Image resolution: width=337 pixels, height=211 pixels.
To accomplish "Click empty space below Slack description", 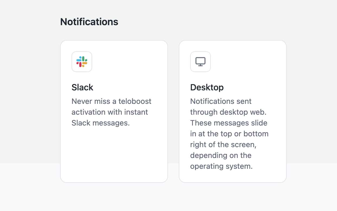I will [x=114, y=154].
